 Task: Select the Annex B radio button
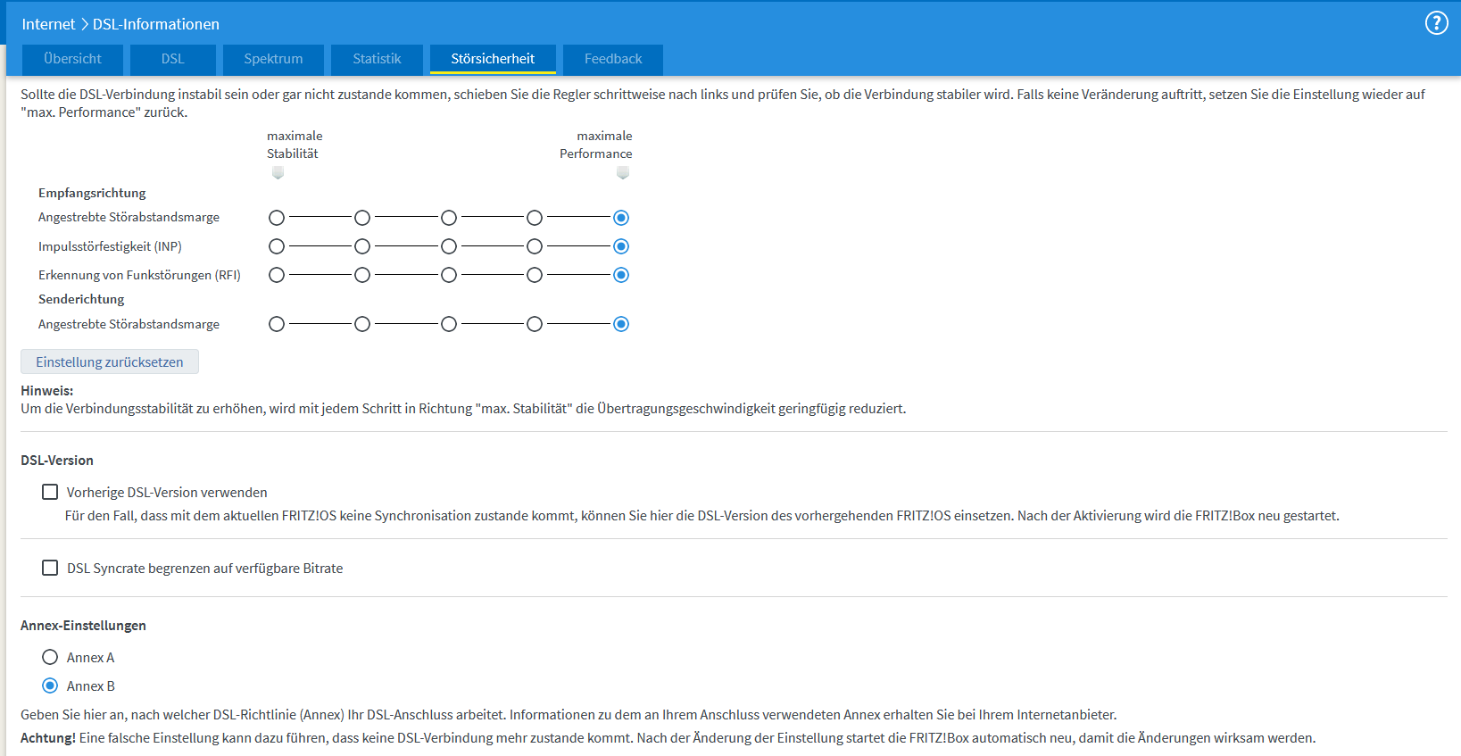pyautogui.click(x=50, y=685)
